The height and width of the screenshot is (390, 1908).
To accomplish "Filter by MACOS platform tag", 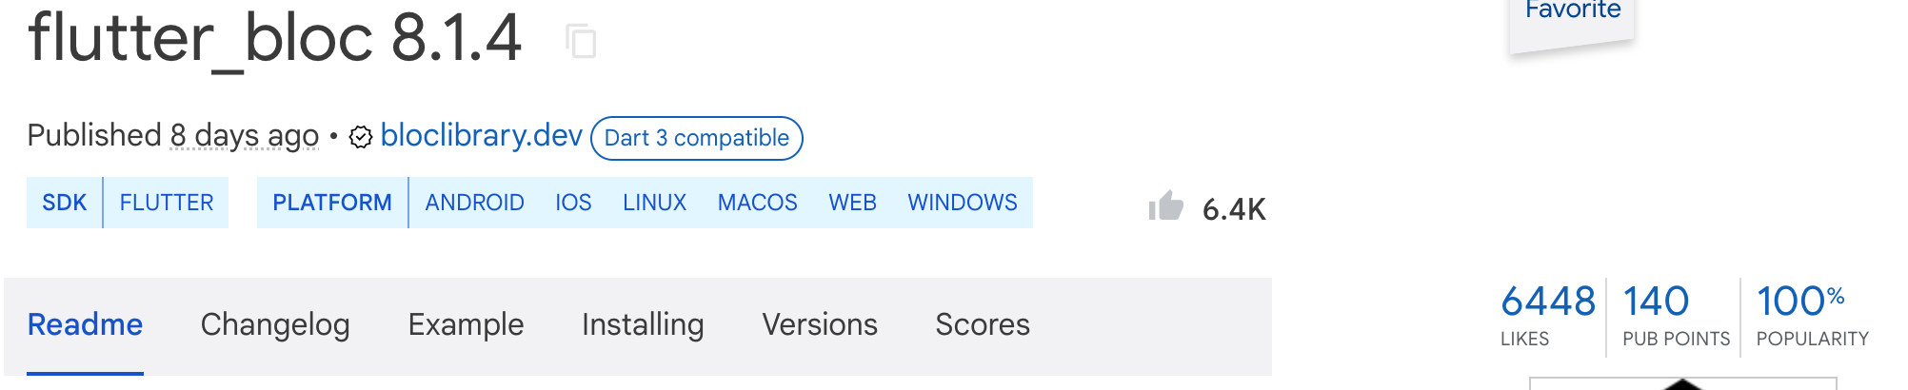I will point(757,203).
